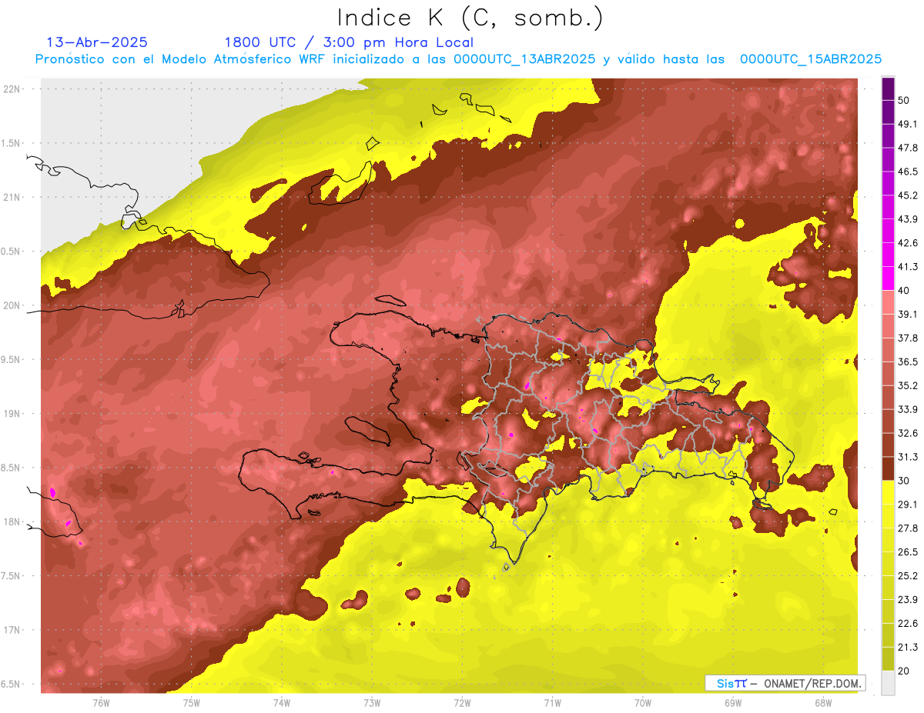Click the '68W' longitude label
Image resolution: width=924 pixels, height=713 pixels.
pyautogui.click(x=823, y=702)
